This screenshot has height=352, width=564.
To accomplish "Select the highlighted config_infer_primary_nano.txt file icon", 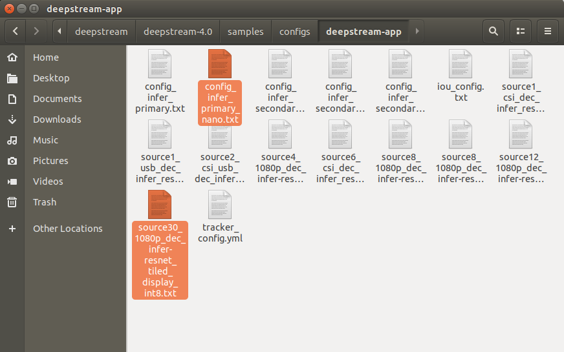I will pos(220,63).
